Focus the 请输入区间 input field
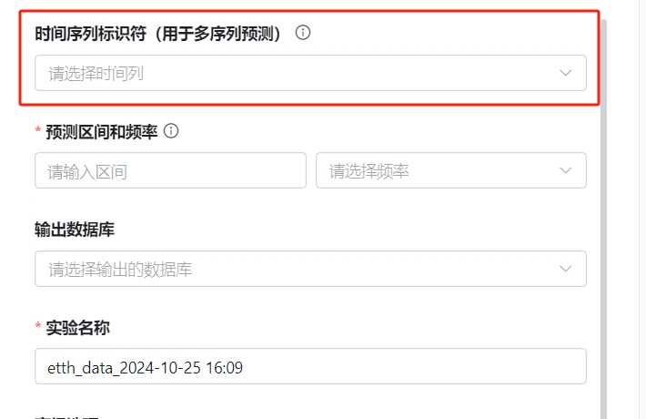This screenshot has width=646, height=419. 170,170
